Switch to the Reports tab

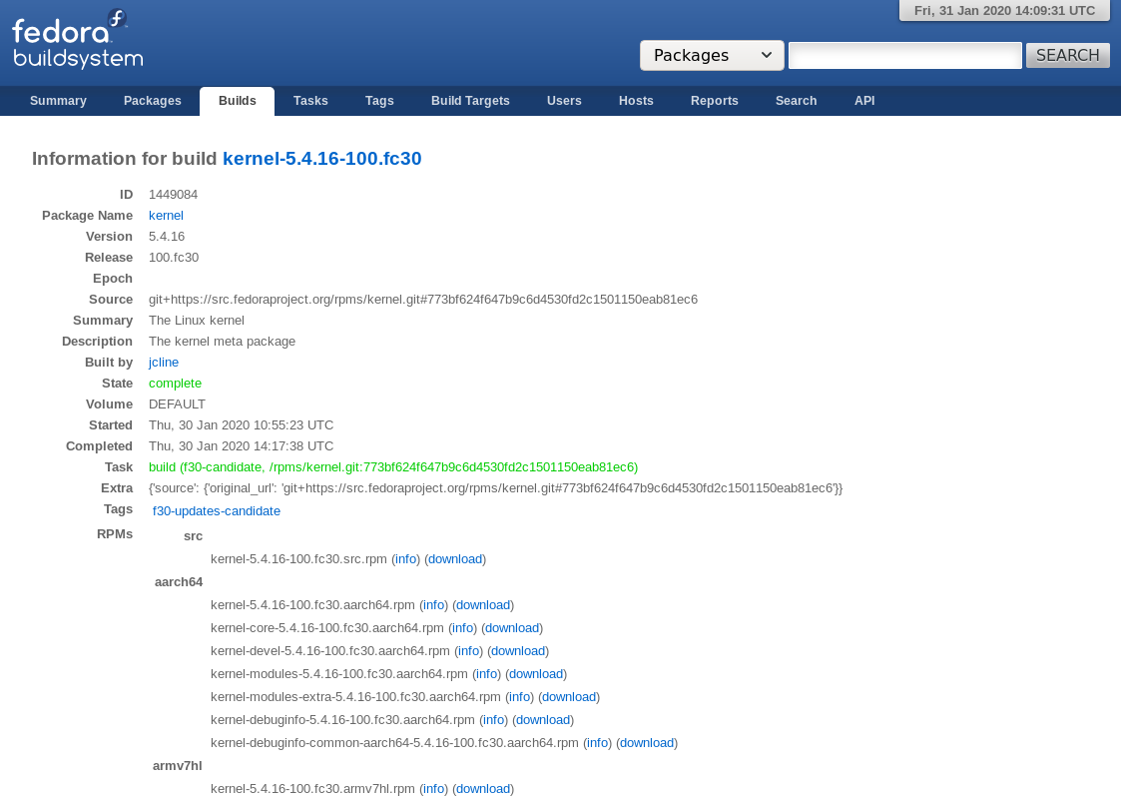click(714, 101)
